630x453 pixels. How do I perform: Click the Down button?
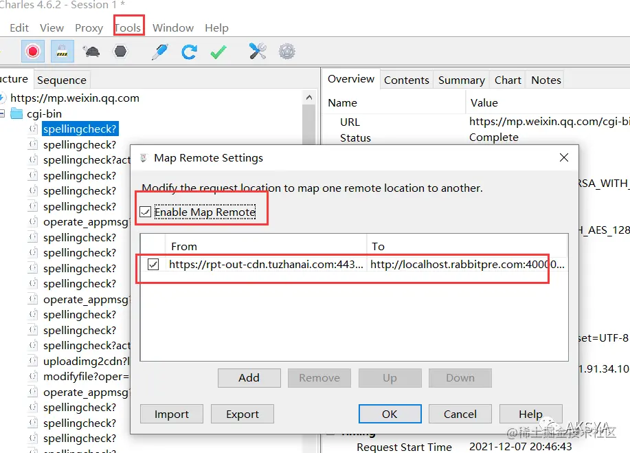click(x=460, y=378)
